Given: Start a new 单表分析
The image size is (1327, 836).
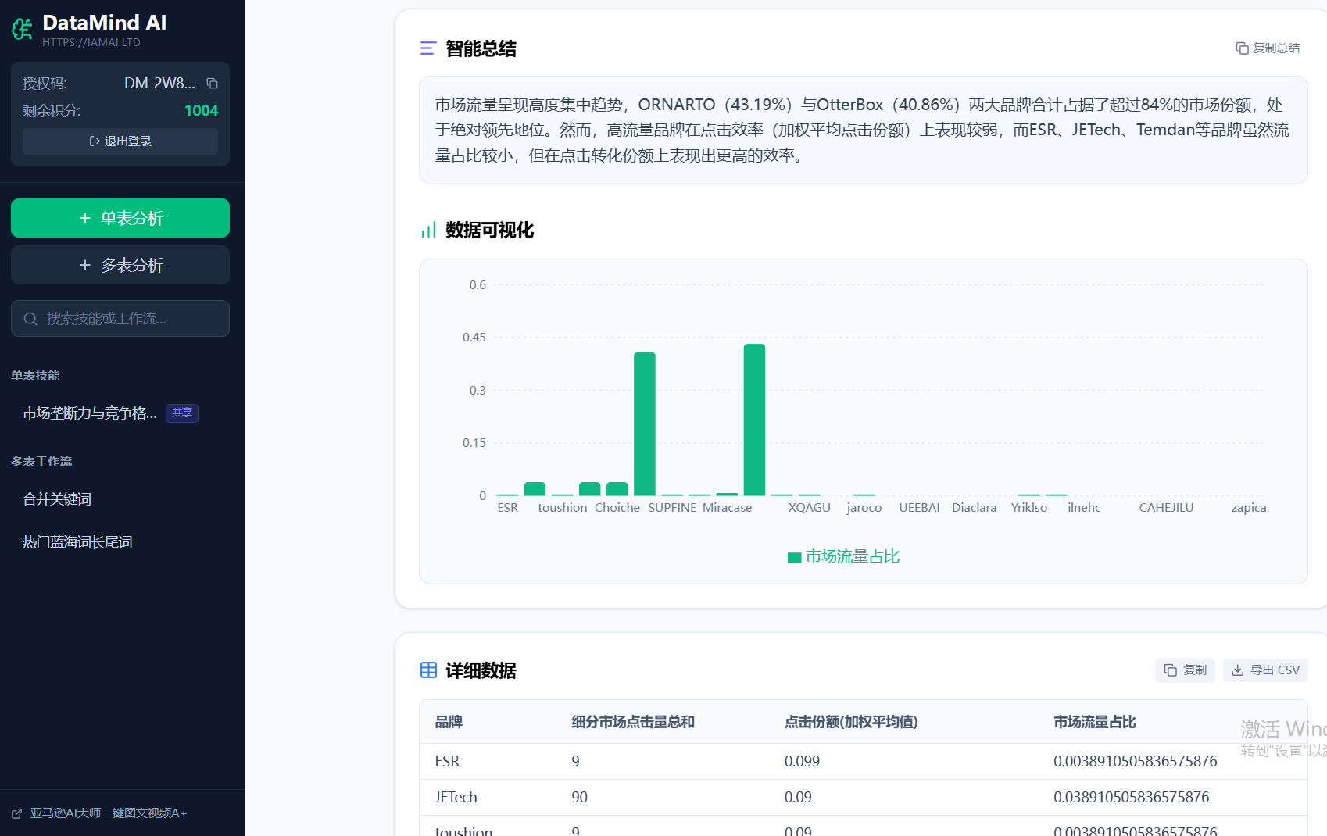Looking at the screenshot, I should click(120, 218).
